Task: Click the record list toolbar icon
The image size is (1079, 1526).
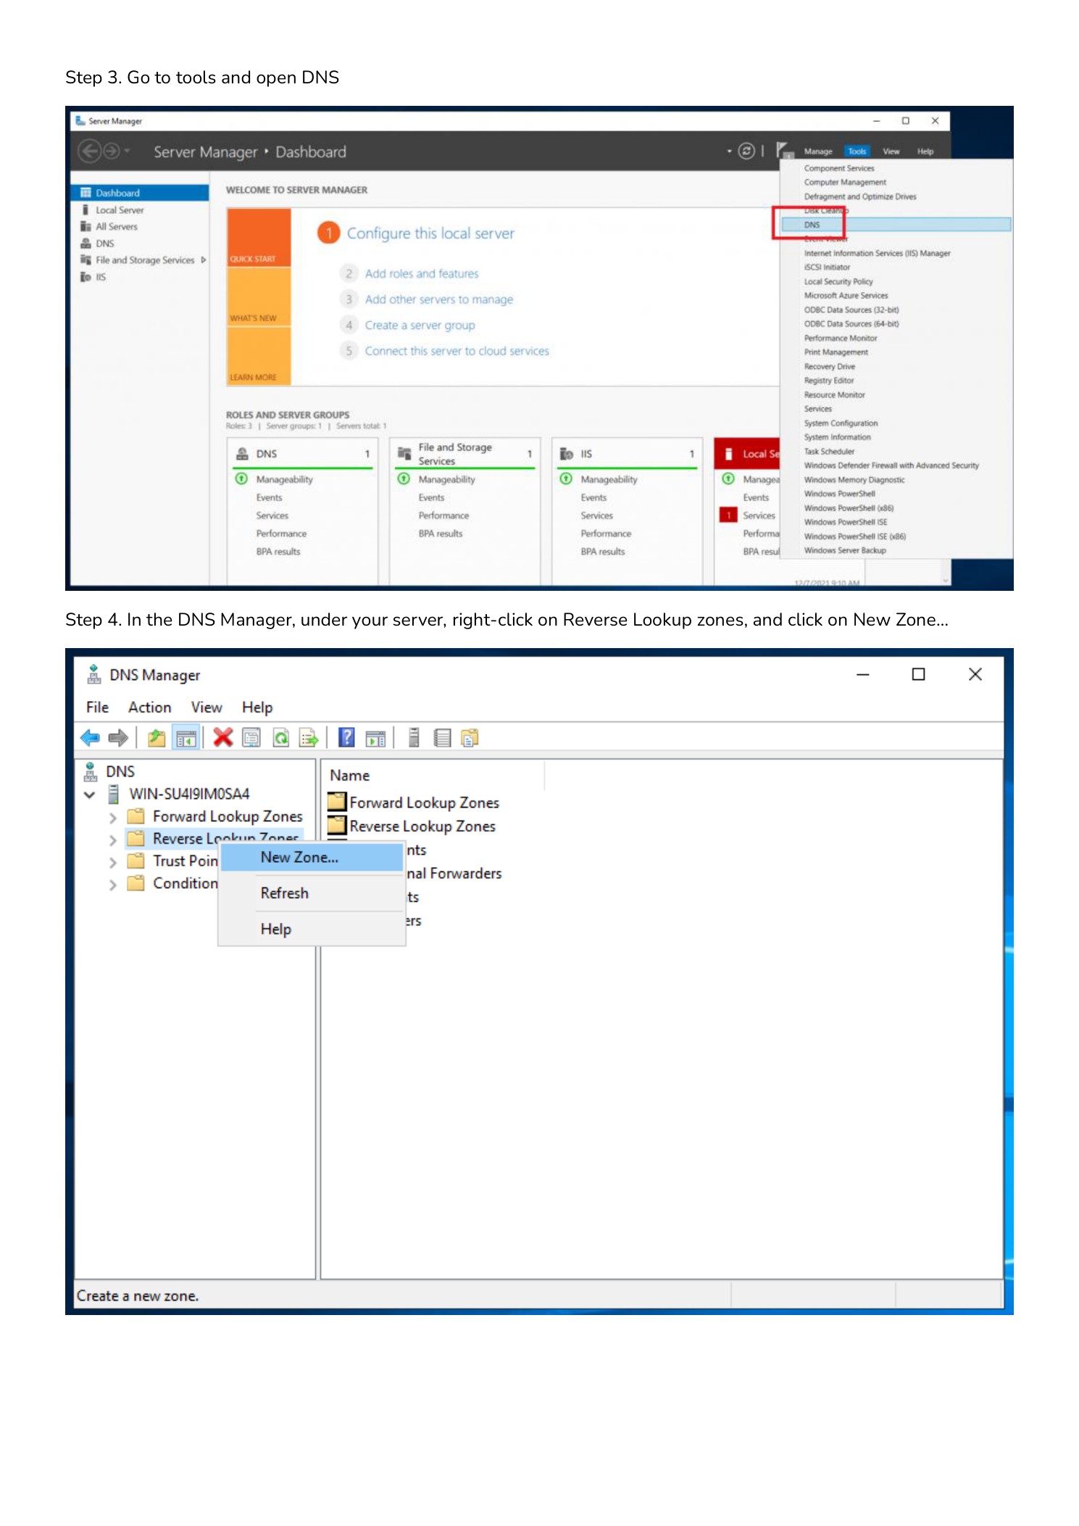Action: click(x=442, y=738)
